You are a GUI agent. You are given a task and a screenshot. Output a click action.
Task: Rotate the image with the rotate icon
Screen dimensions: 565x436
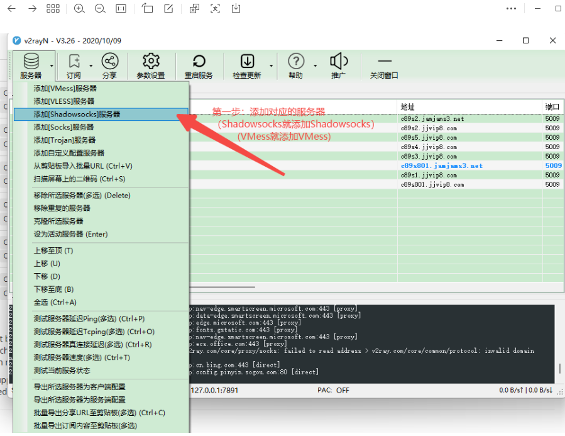[147, 8]
